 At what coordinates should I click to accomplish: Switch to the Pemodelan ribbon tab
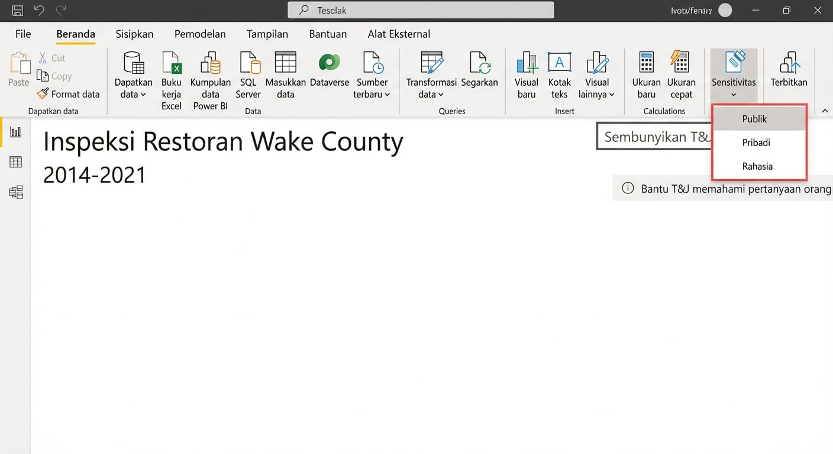tap(200, 34)
